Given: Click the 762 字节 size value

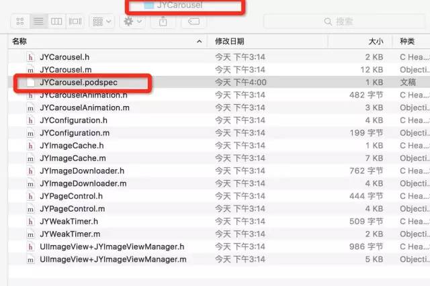Looking at the screenshot, I should [366, 171].
